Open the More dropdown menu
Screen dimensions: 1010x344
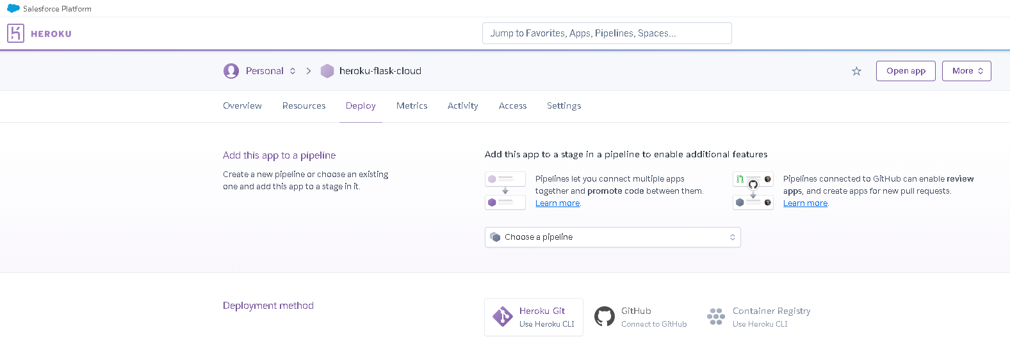pos(966,71)
